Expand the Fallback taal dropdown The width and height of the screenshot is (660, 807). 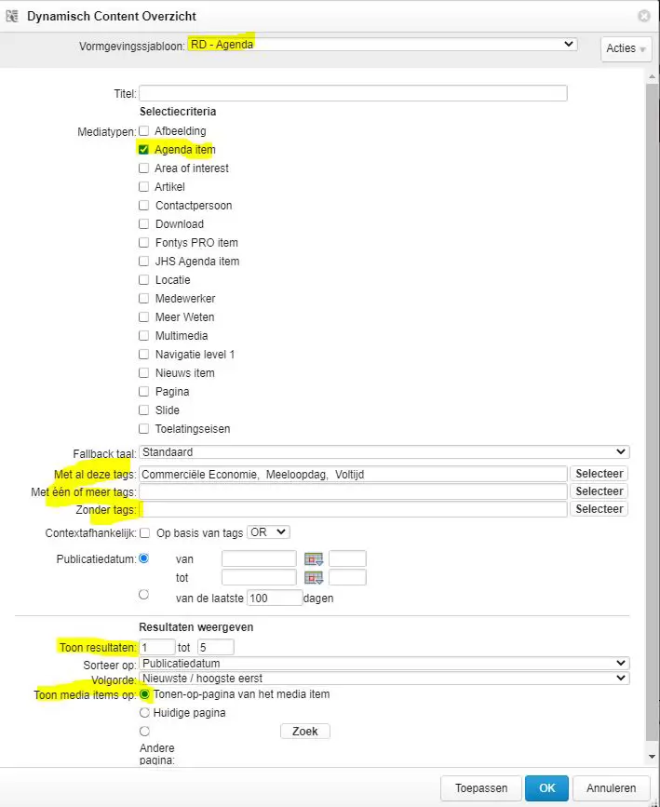tap(384, 452)
